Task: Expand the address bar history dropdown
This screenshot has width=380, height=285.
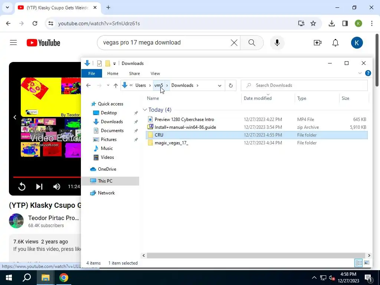Action: click(220, 85)
